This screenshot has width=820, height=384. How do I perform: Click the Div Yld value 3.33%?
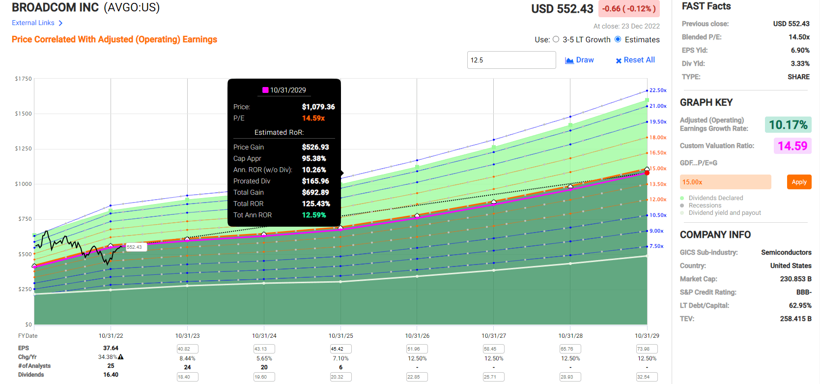pyautogui.click(x=800, y=63)
